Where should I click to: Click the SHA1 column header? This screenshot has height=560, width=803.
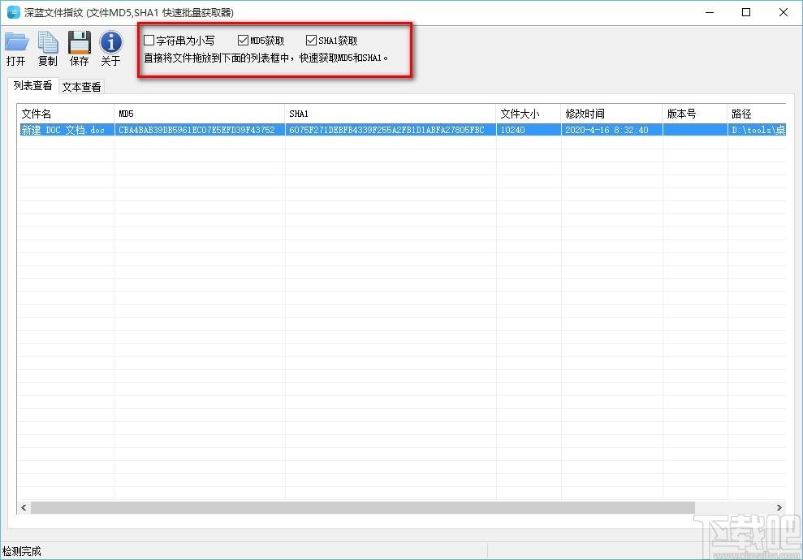[390, 114]
